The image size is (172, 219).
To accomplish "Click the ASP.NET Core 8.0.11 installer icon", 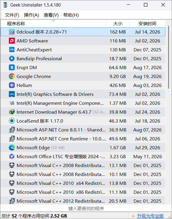I will 12,130.
